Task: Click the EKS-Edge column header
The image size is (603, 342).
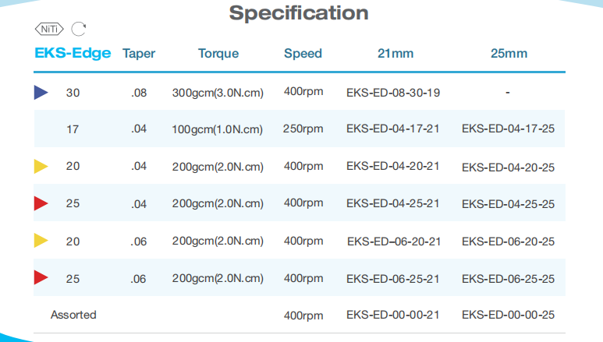Action: coord(73,54)
